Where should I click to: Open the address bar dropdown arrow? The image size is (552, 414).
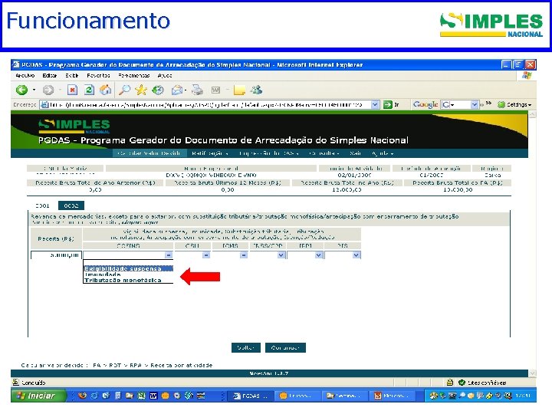(375, 104)
